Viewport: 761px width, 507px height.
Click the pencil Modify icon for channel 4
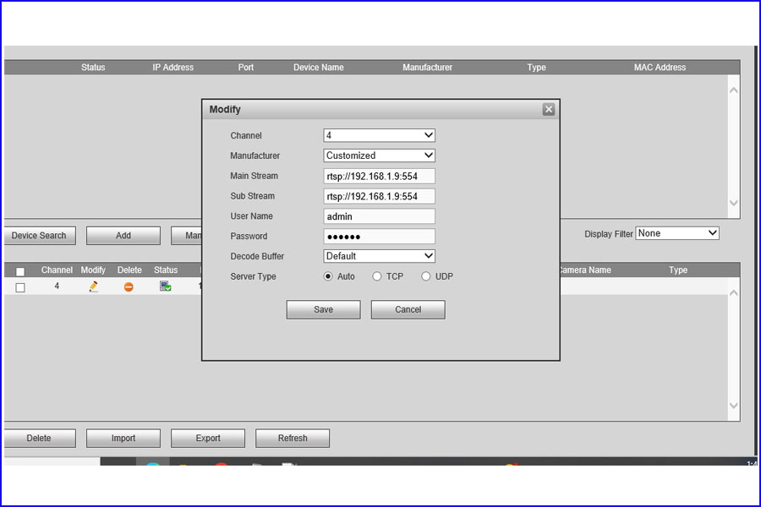tap(93, 286)
